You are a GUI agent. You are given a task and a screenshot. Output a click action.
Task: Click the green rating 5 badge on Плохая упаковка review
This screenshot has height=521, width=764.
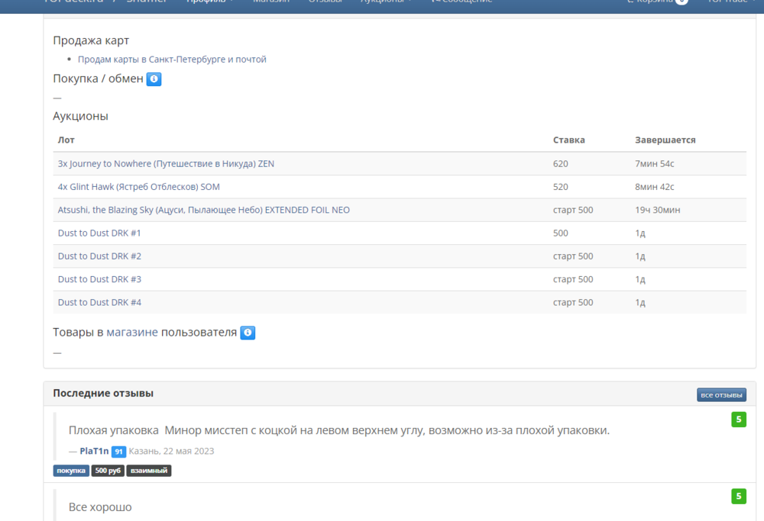(x=738, y=420)
